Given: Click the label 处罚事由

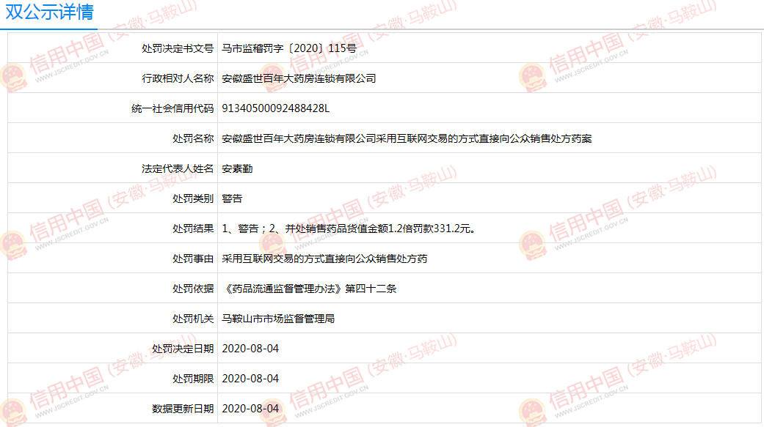Looking at the screenshot, I should tap(193, 259).
